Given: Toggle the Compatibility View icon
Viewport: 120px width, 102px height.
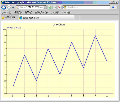Looking at the screenshot, I should 50,7.
